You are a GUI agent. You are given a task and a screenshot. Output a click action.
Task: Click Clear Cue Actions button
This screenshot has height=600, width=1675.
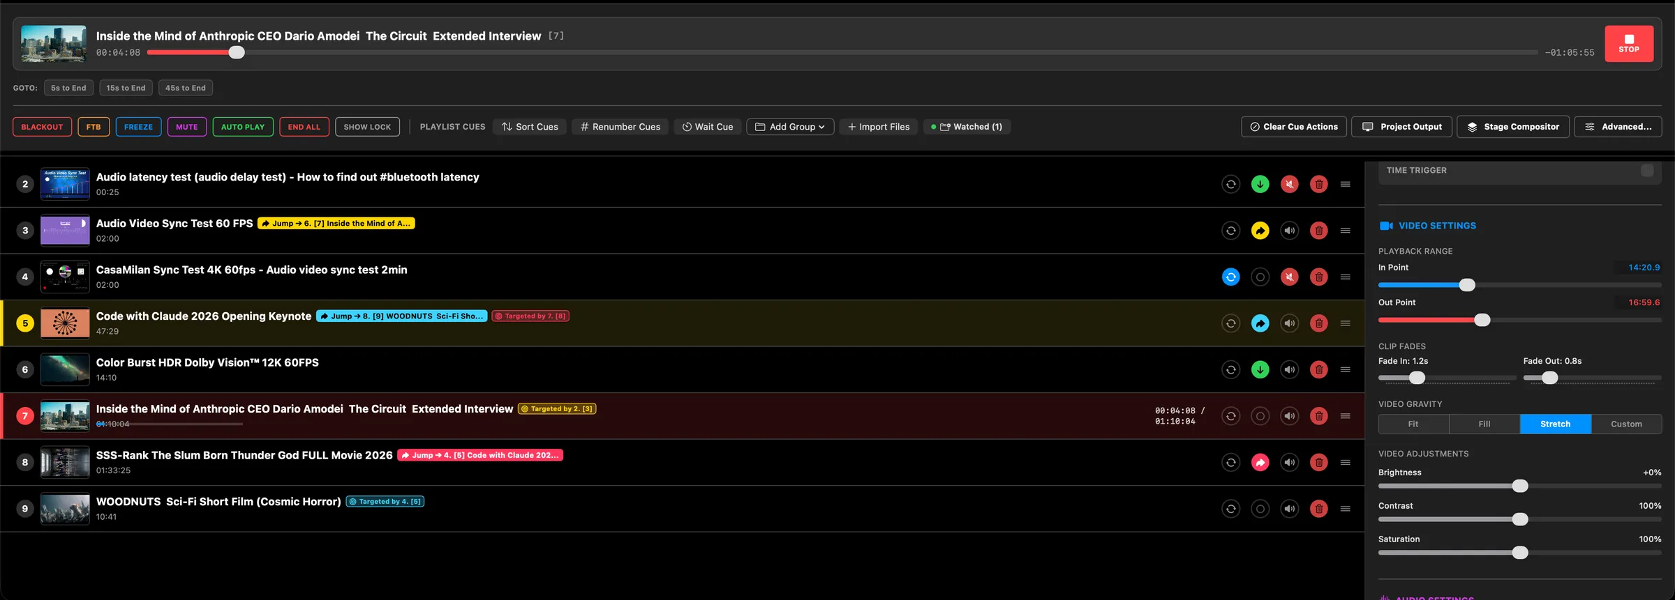point(1294,127)
